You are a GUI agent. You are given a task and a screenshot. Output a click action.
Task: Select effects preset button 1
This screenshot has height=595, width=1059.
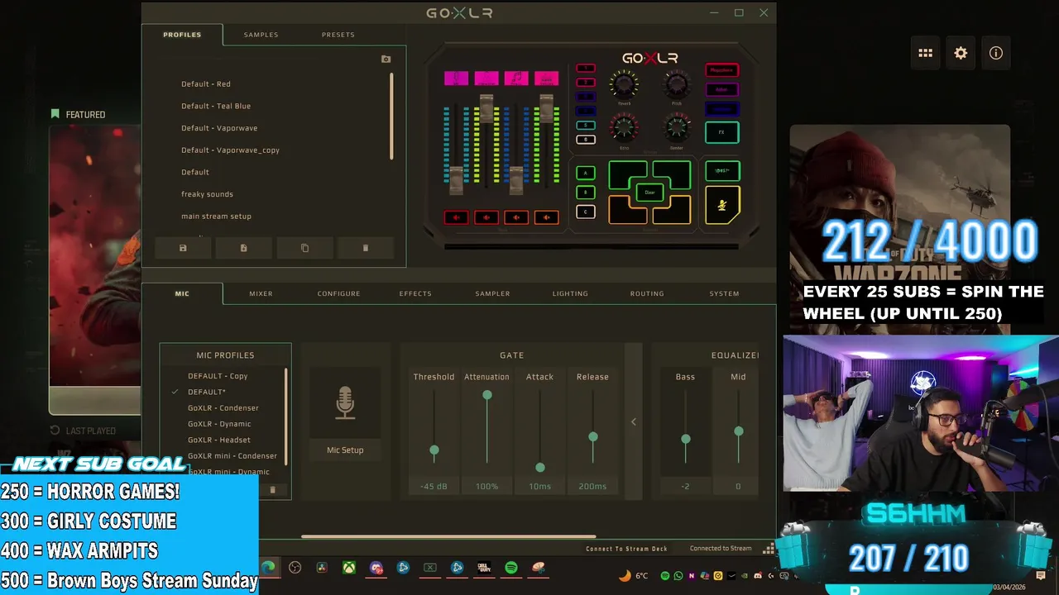tap(586, 69)
